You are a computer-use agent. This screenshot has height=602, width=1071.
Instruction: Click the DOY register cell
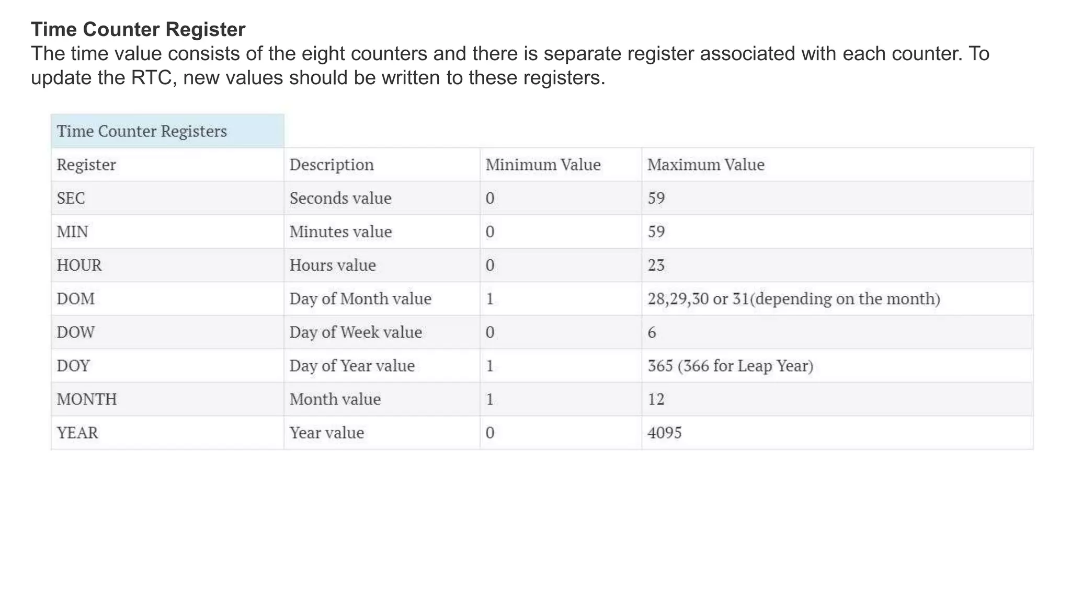click(73, 366)
